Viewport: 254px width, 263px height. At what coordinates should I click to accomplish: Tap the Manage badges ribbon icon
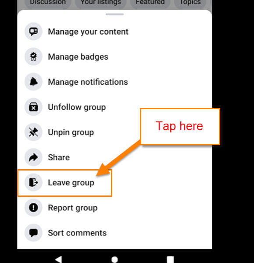click(x=33, y=57)
